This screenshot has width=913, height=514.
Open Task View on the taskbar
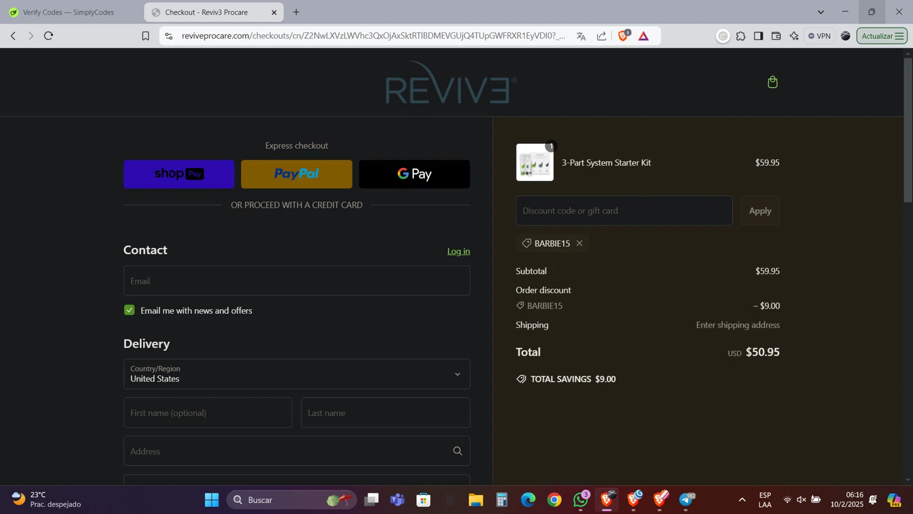pos(371,500)
